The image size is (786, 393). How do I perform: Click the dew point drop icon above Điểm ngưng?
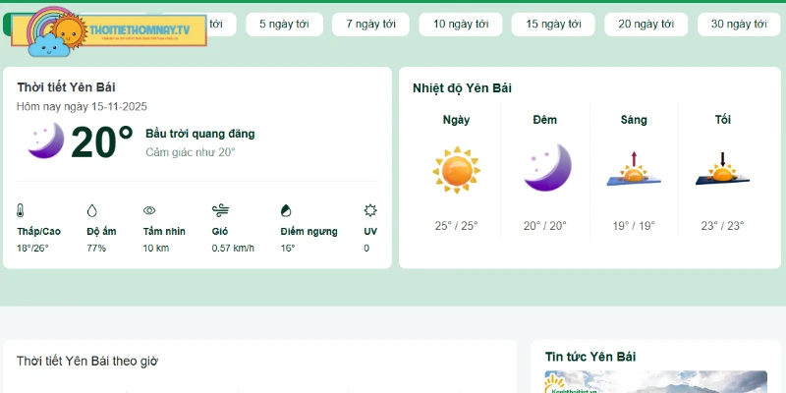pos(286,210)
